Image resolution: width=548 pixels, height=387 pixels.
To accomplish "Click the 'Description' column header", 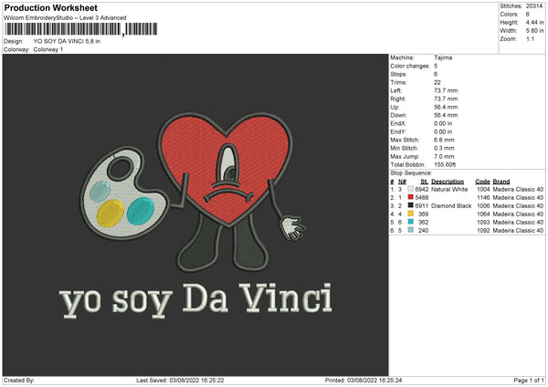I will tap(448, 182).
